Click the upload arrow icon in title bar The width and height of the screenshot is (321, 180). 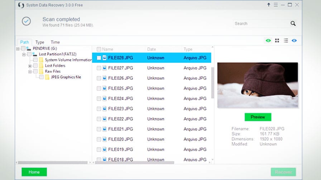pyautogui.click(x=269, y=5)
